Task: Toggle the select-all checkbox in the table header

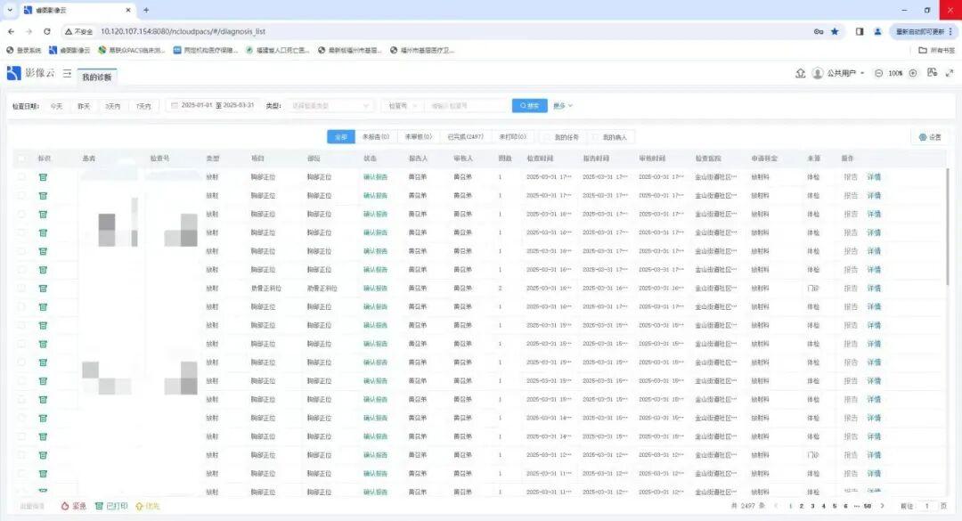Action: pyautogui.click(x=22, y=158)
